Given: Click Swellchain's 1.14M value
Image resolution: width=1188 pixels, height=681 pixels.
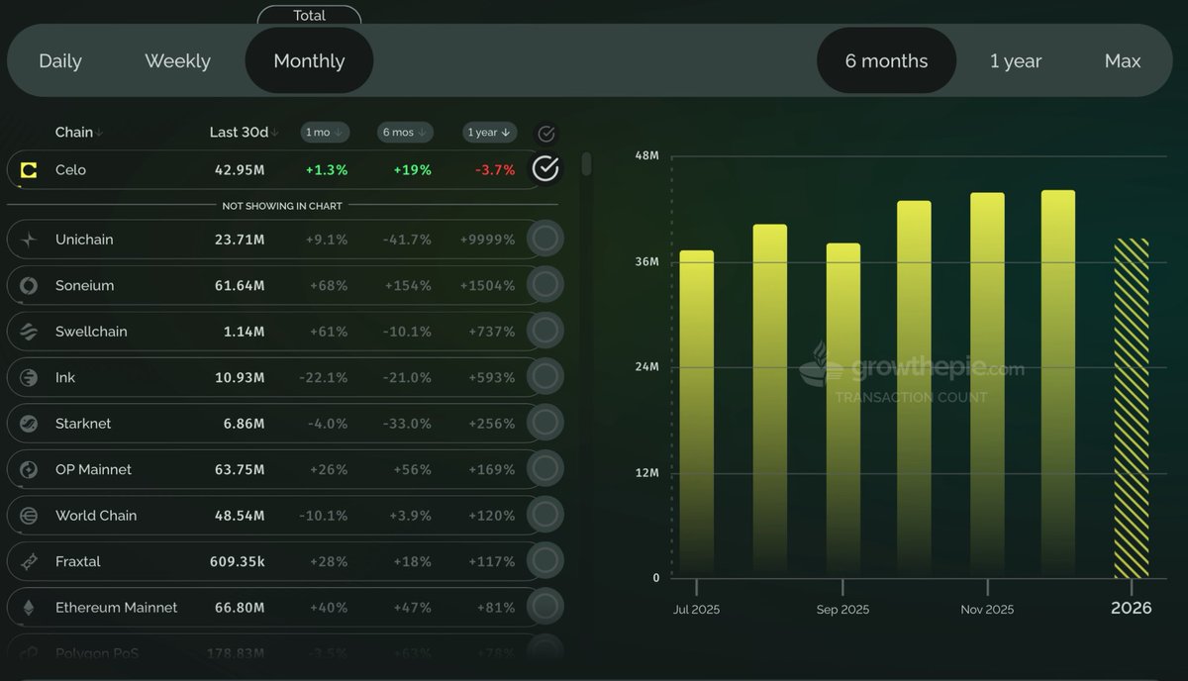Looking at the screenshot, I should pyautogui.click(x=244, y=332).
